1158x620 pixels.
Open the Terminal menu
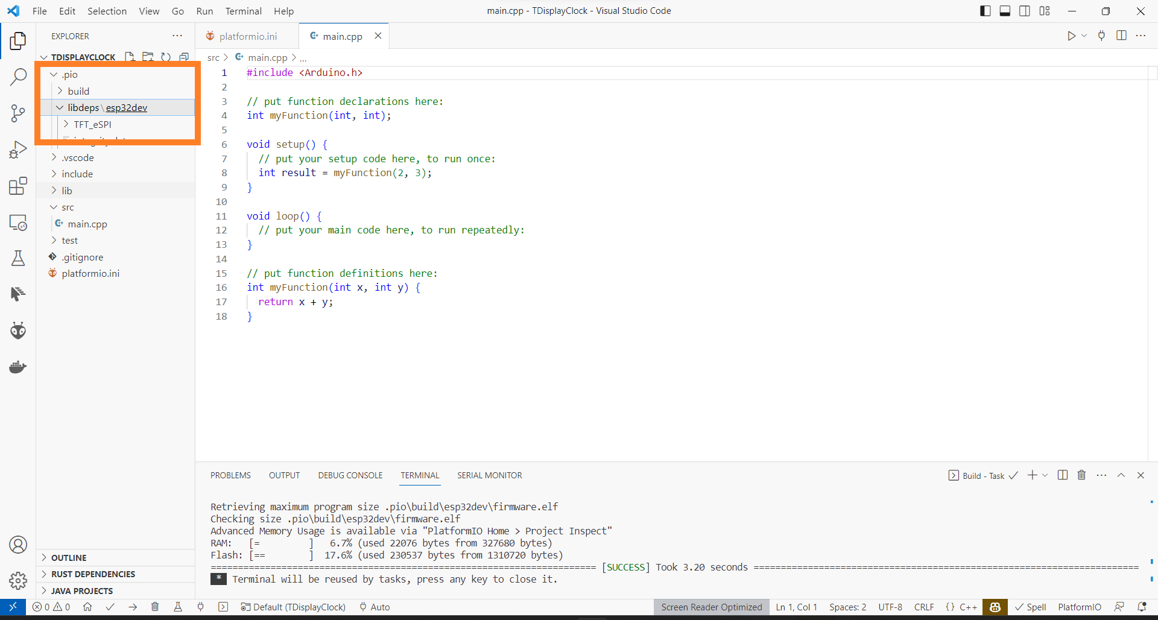coord(243,11)
